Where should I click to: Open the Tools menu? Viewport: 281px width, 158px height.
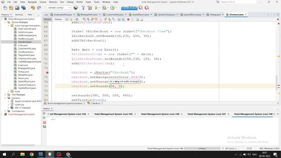pyautogui.click(x=97, y=2)
